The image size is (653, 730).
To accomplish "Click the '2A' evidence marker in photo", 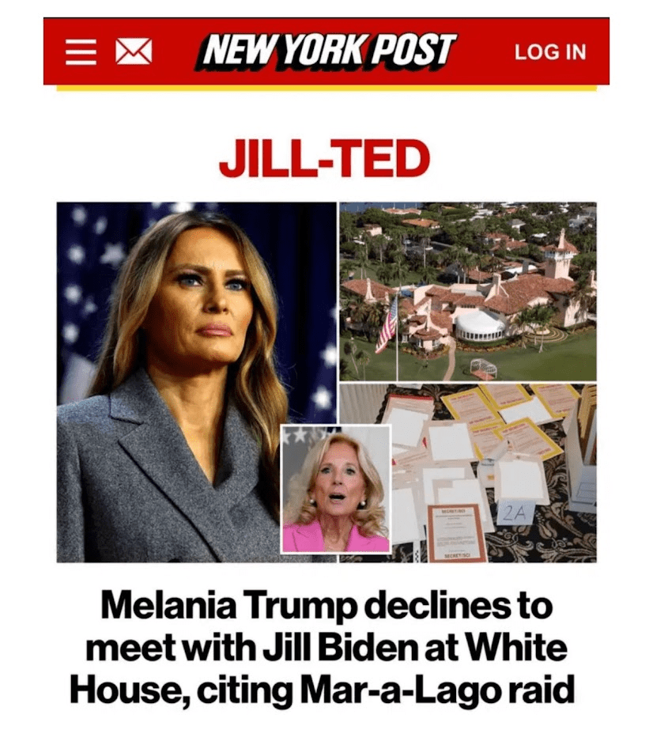I will click(x=514, y=514).
